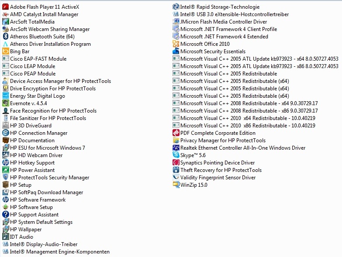
Task: Select the HP SoftPaq Download Manager icon
Action: point(5,192)
